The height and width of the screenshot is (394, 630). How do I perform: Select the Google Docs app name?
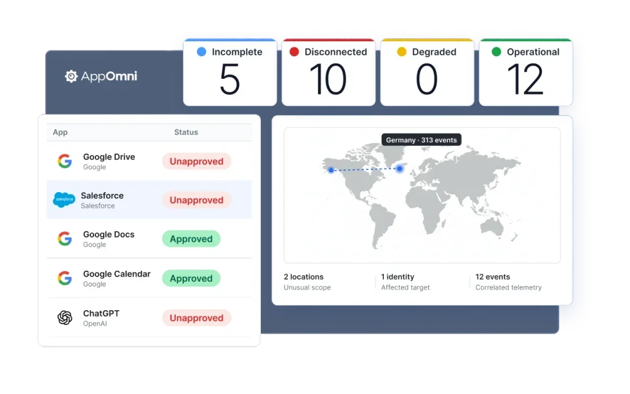[x=109, y=235]
